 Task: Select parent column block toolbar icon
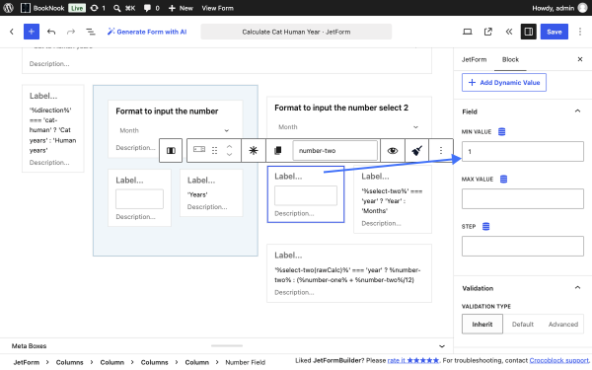171,150
